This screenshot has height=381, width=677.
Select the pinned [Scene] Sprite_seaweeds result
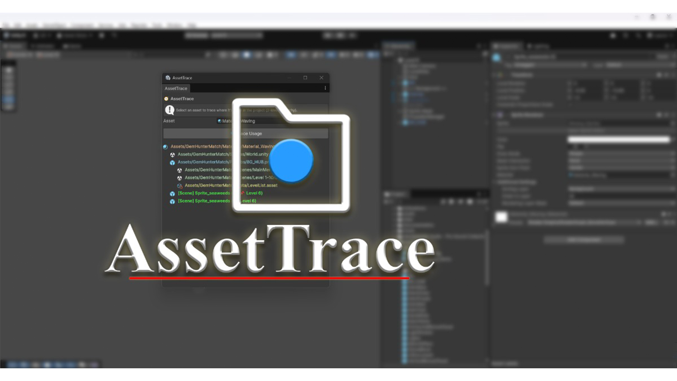tap(220, 193)
